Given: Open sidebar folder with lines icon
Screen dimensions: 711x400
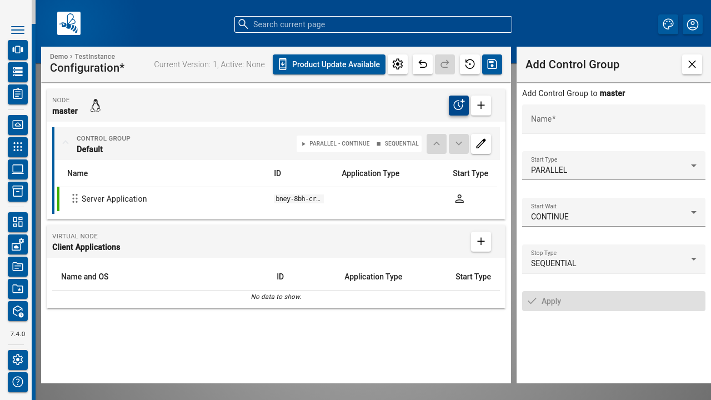Looking at the screenshot, I should tap(18, 267).
